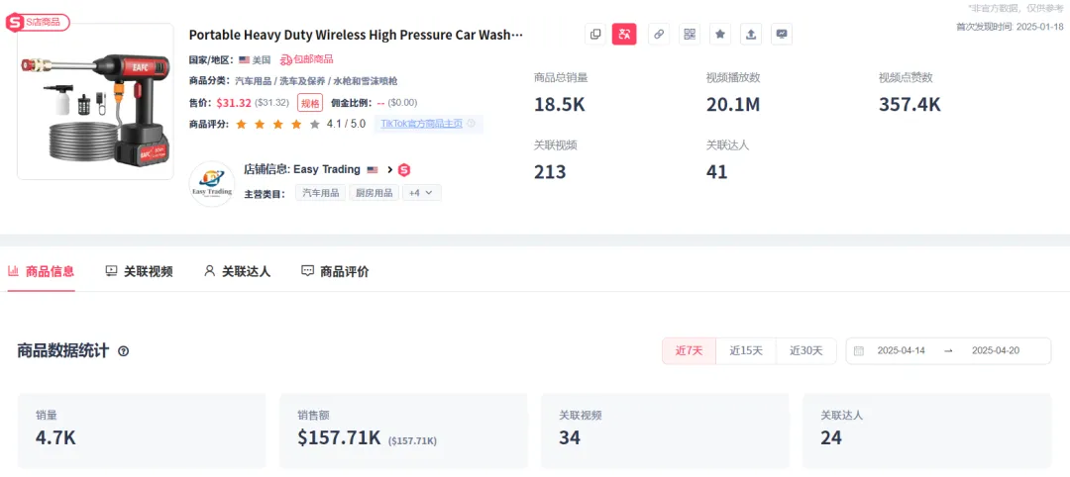Click the free shipping truck icon

coord(286,60)
